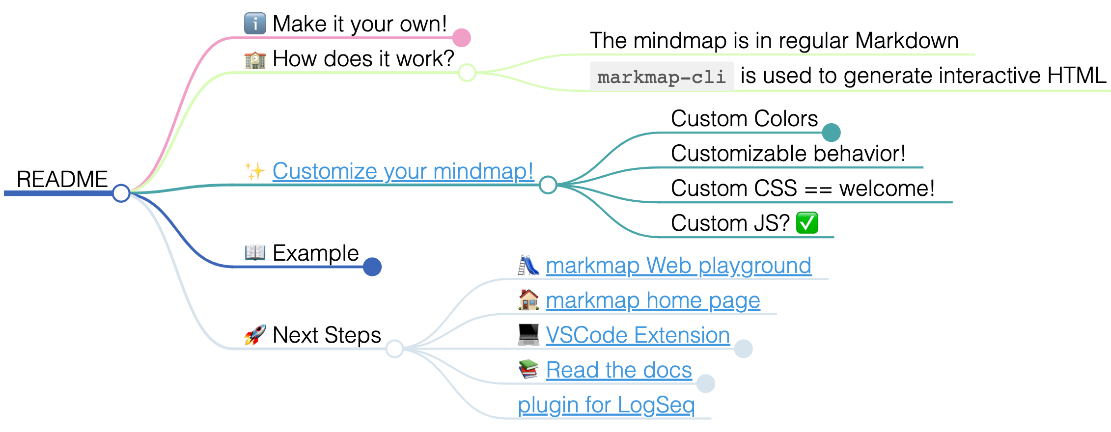Collapse the README root node circle

tap(121, 193)
